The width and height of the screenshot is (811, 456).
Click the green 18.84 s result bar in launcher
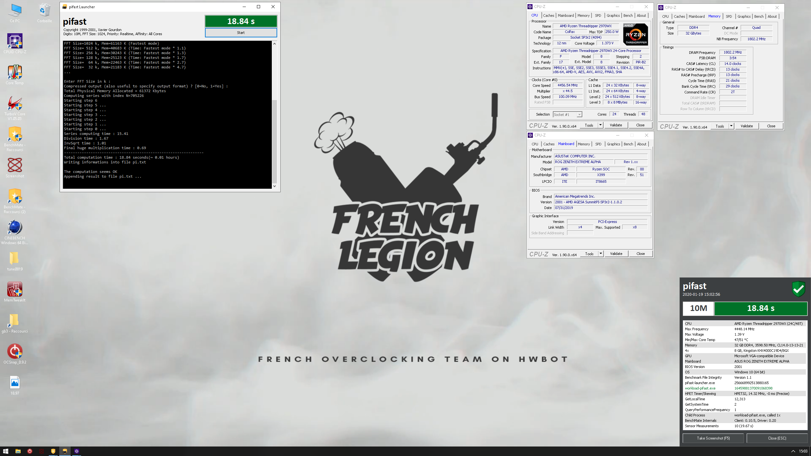241,21
